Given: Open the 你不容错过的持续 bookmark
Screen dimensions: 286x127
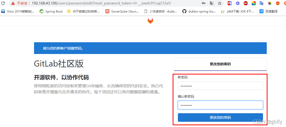Looking at the screenshot, I should pyautogui.click(x=83, y=11).
